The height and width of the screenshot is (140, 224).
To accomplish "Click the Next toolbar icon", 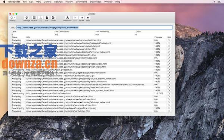I will [x=75, y=18].
